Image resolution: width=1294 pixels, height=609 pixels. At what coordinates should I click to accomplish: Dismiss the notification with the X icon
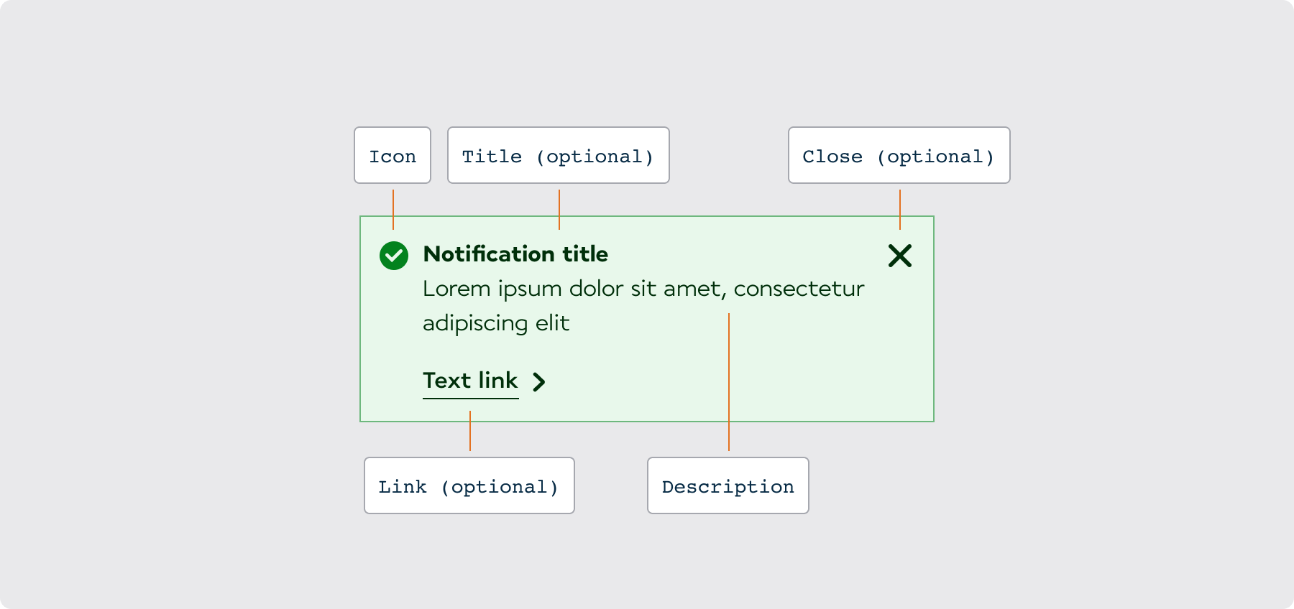tap(899, 256)
